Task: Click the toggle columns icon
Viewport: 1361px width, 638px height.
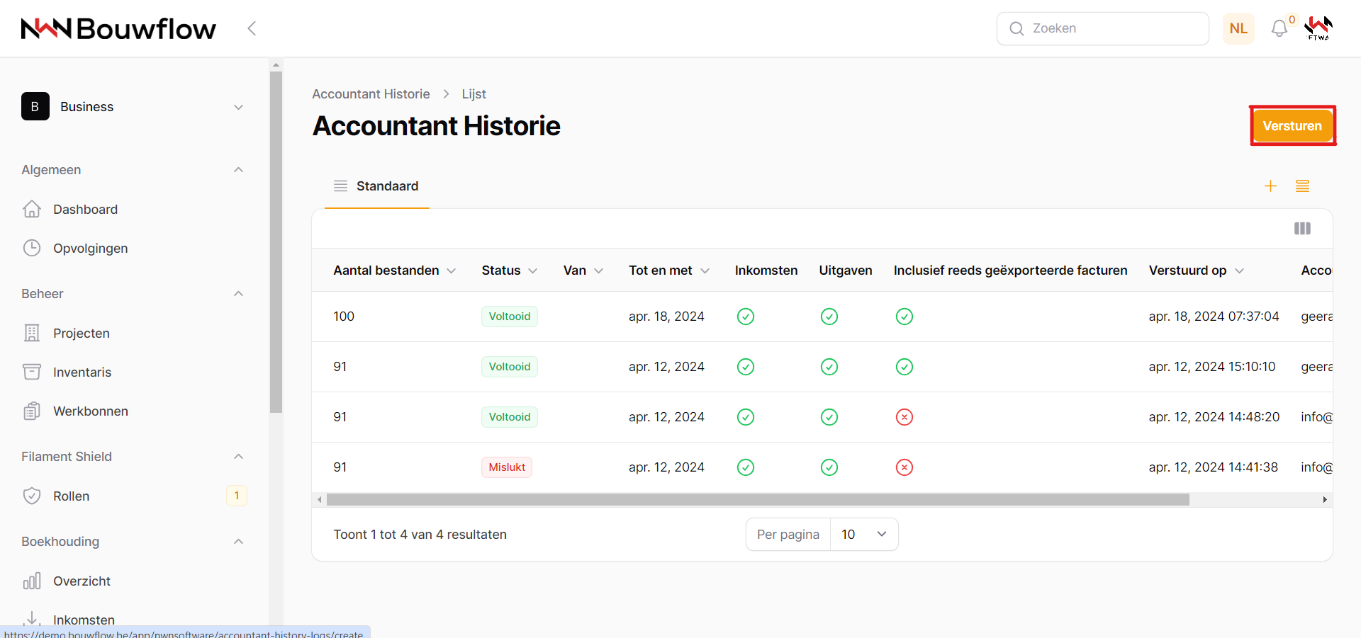Action: (1302, 229)
